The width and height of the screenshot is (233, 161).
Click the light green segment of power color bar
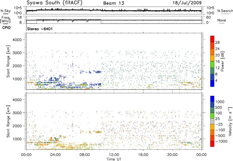212,65
